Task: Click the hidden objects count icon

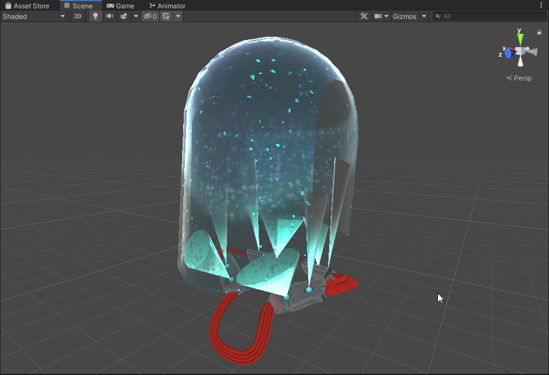Action: pyautogui.click(x=149, y=16)
